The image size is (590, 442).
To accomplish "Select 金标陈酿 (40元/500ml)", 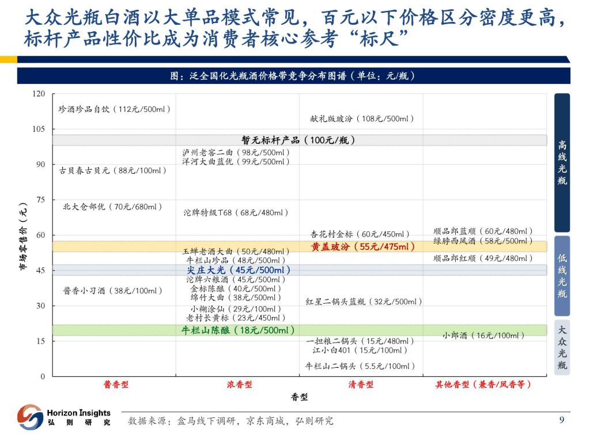I will coord(236,289).
